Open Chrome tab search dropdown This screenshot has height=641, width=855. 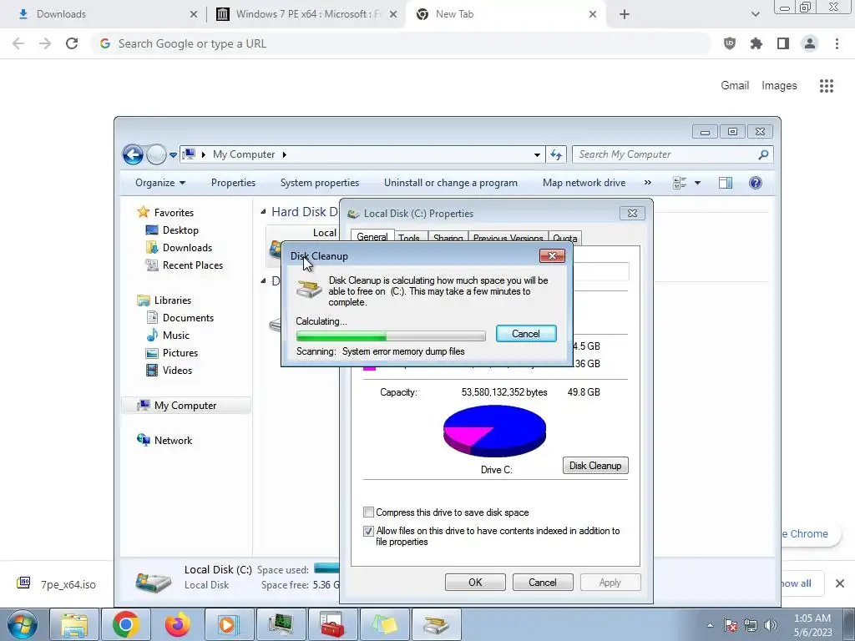pos(755,14)
